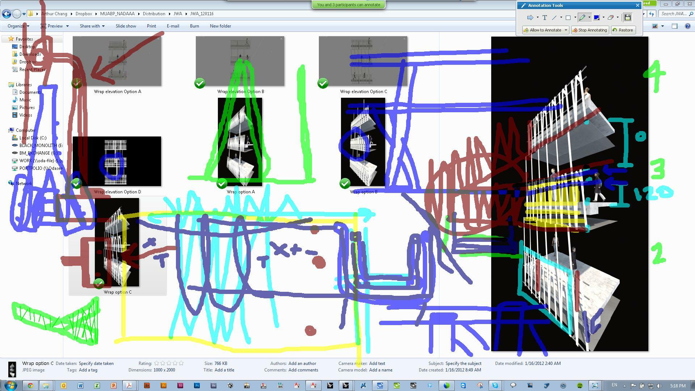Open Illustrator from the taskbar
Screen dimensions: 695x391
point(164,386)
